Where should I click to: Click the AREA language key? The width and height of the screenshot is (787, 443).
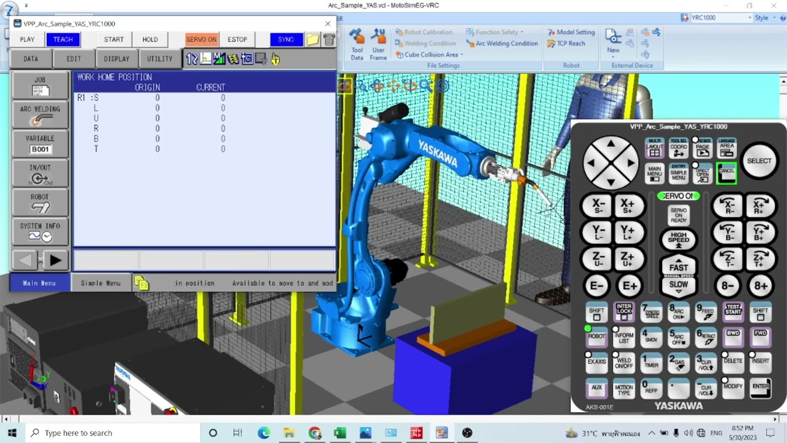[727, 148]
